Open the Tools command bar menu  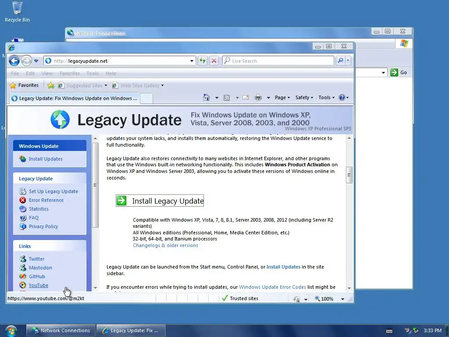(x=326, y=97)
